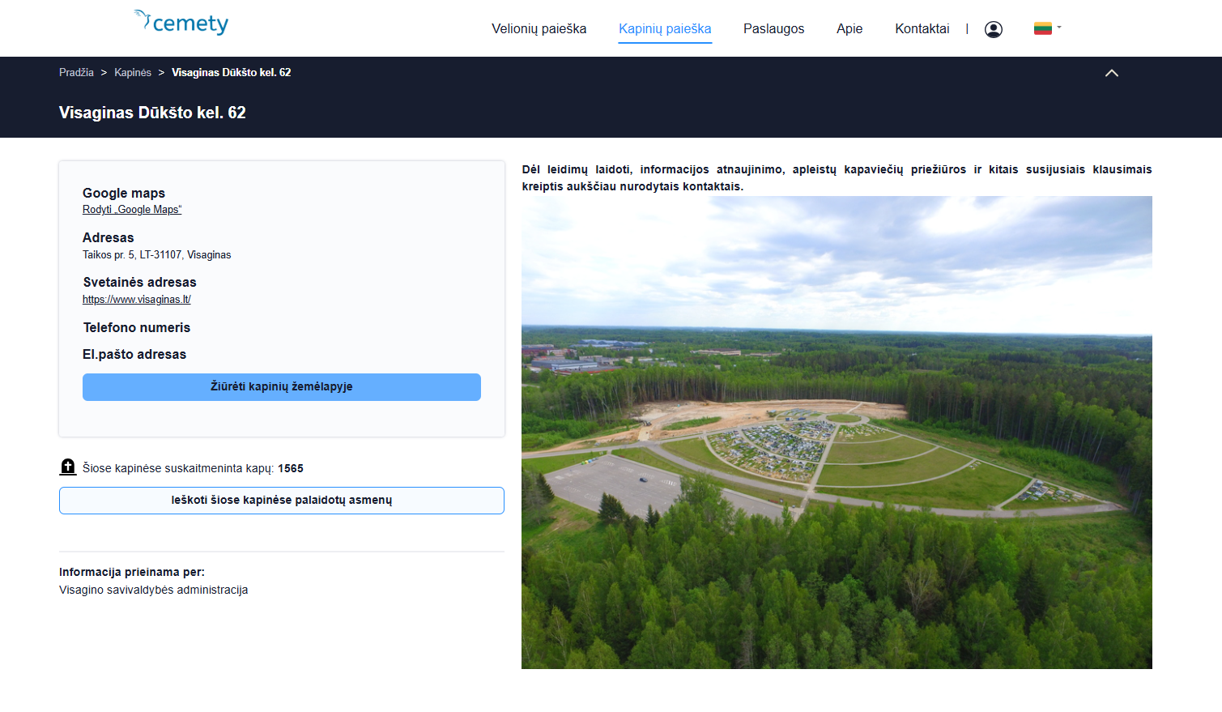Click Visagino savivaldybės administracija text
Screen dimensions: 1222x712
click(154, 590)
